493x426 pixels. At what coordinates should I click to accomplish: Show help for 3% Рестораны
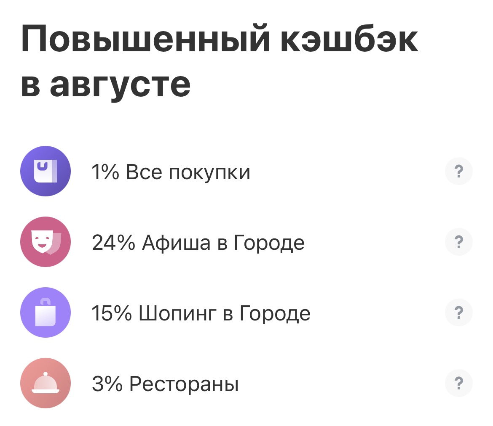point(459,383)
